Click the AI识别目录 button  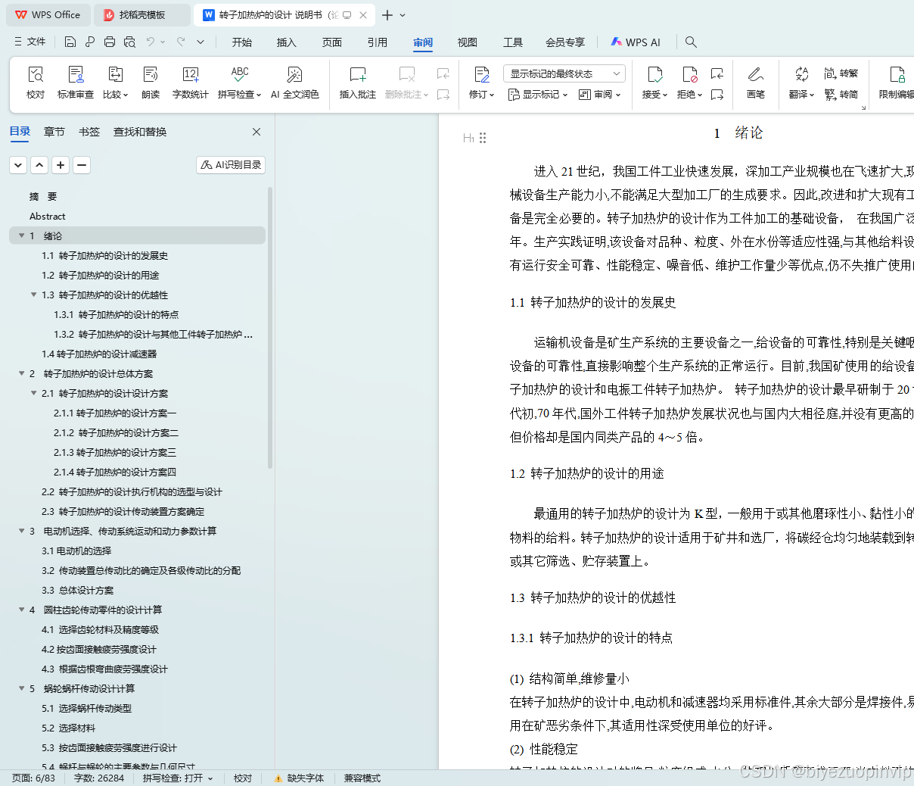point(231,164)
